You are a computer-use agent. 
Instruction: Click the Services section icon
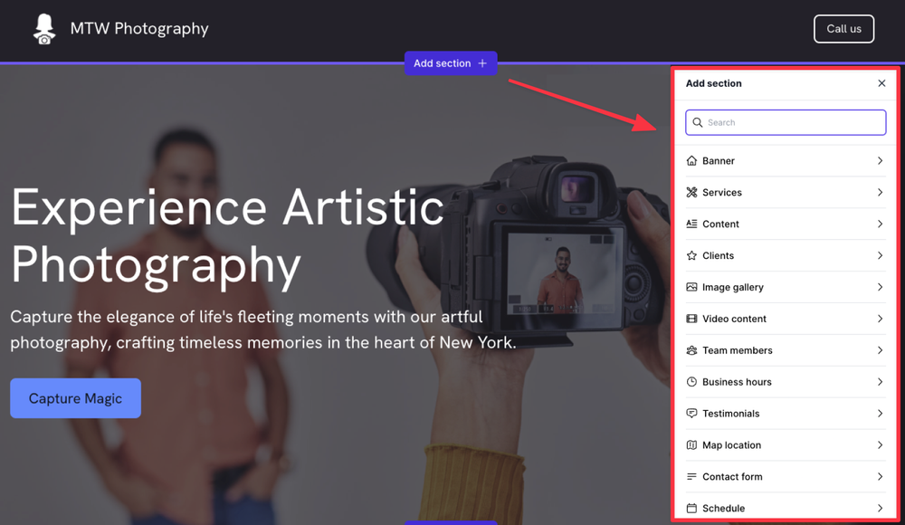tap(693, 192)
